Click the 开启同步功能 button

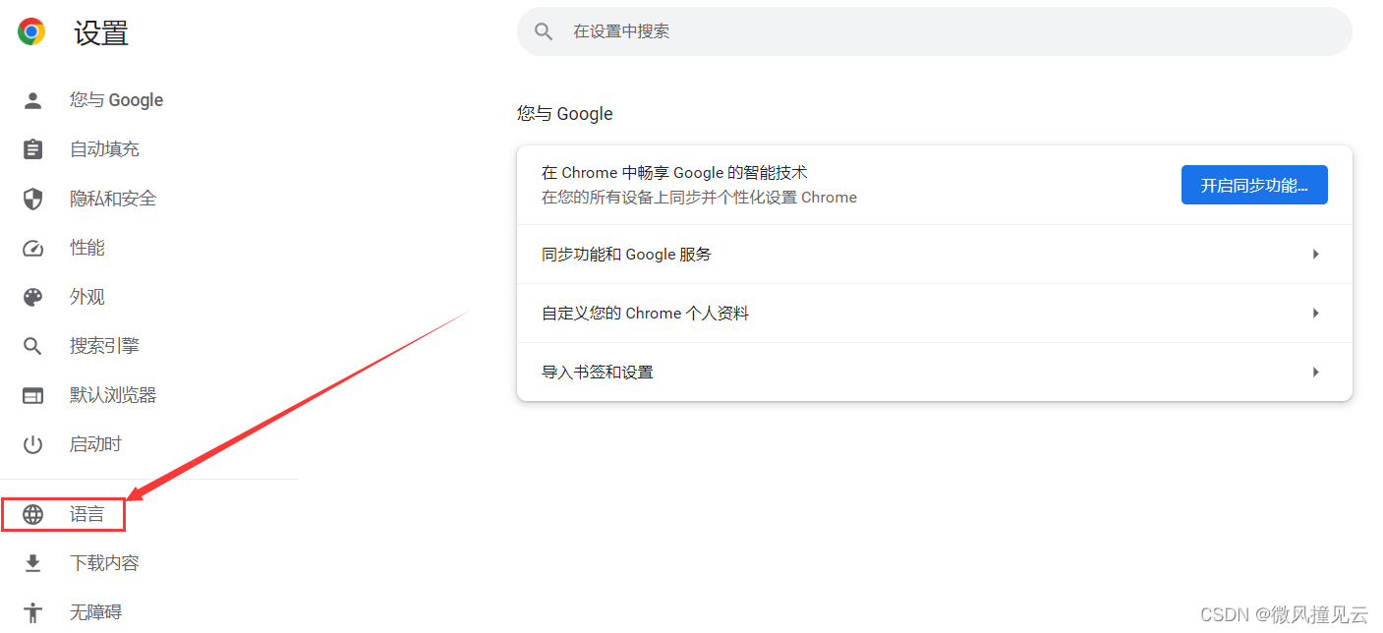[x=1254, y=185]
